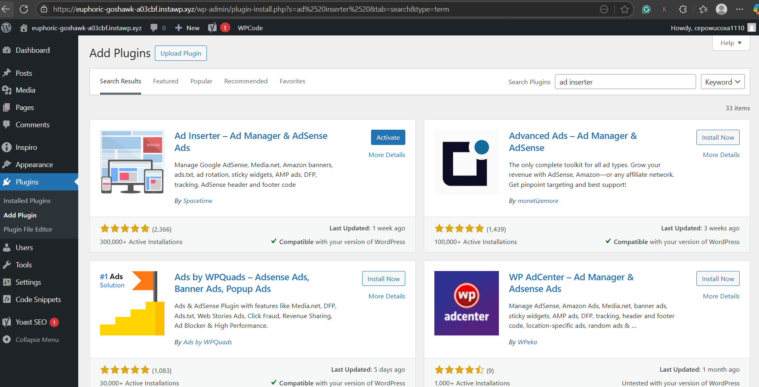Open the Ads by WPQuads author link
The width and height of the screenshot is (759, 387).
pos(207,342)
